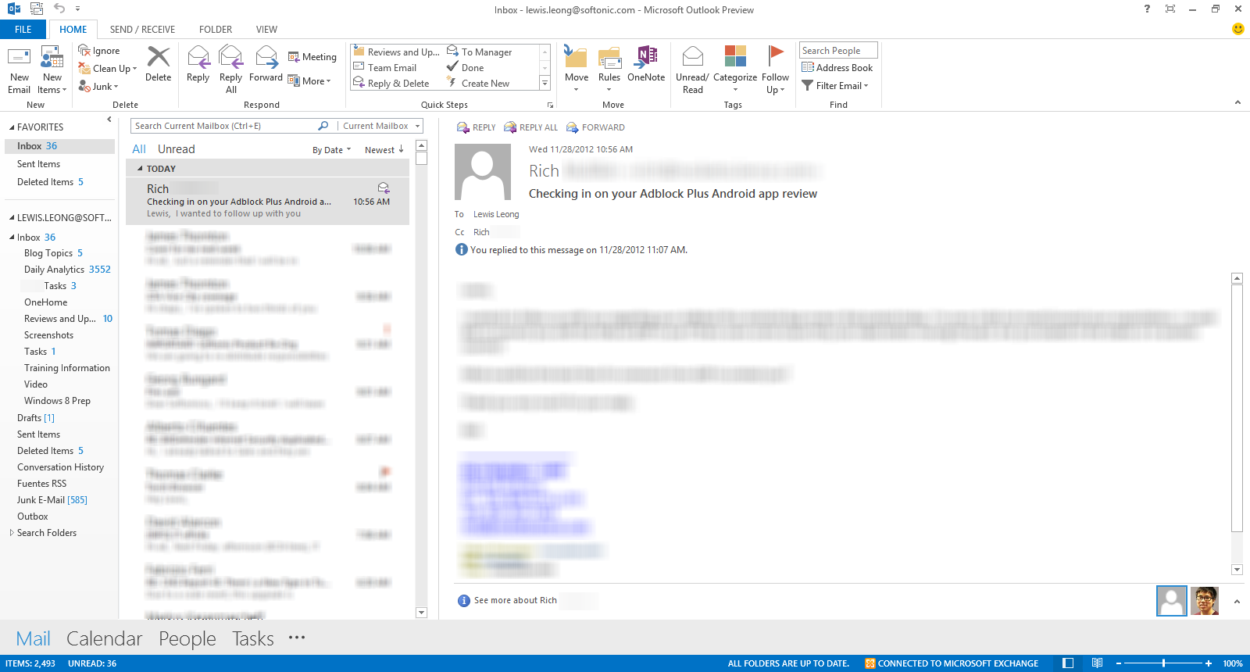Open the Follow Up flag menu

pos(775,70)
